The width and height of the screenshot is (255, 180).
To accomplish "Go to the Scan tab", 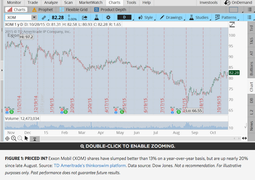I will [68, 3].
